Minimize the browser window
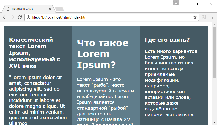217x125 pixels. 186,4
